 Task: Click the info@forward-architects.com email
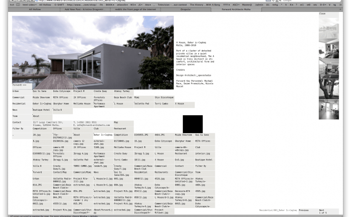coord(93,125)
